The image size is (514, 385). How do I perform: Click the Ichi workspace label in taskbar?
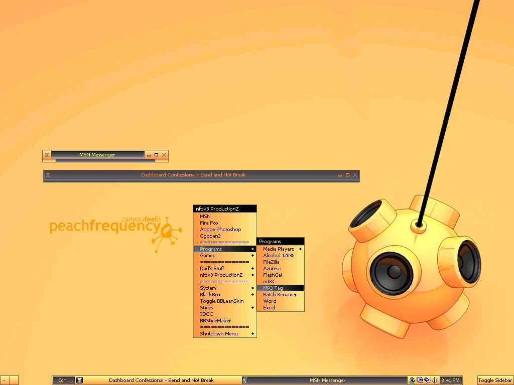(x=63, y=380)
